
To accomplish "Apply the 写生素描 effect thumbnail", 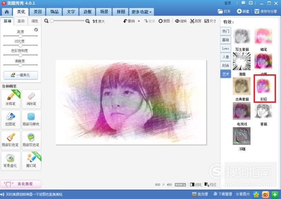I will [x=242, y=37].
